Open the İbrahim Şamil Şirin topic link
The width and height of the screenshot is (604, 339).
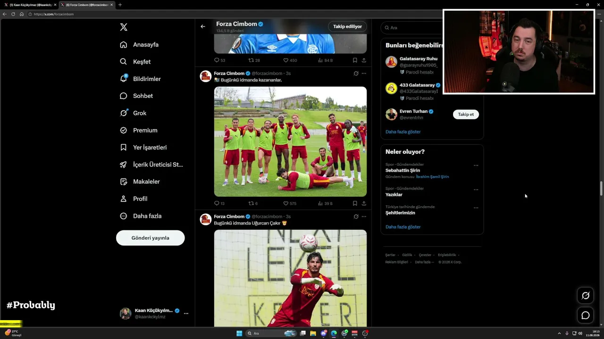[432, 177]
